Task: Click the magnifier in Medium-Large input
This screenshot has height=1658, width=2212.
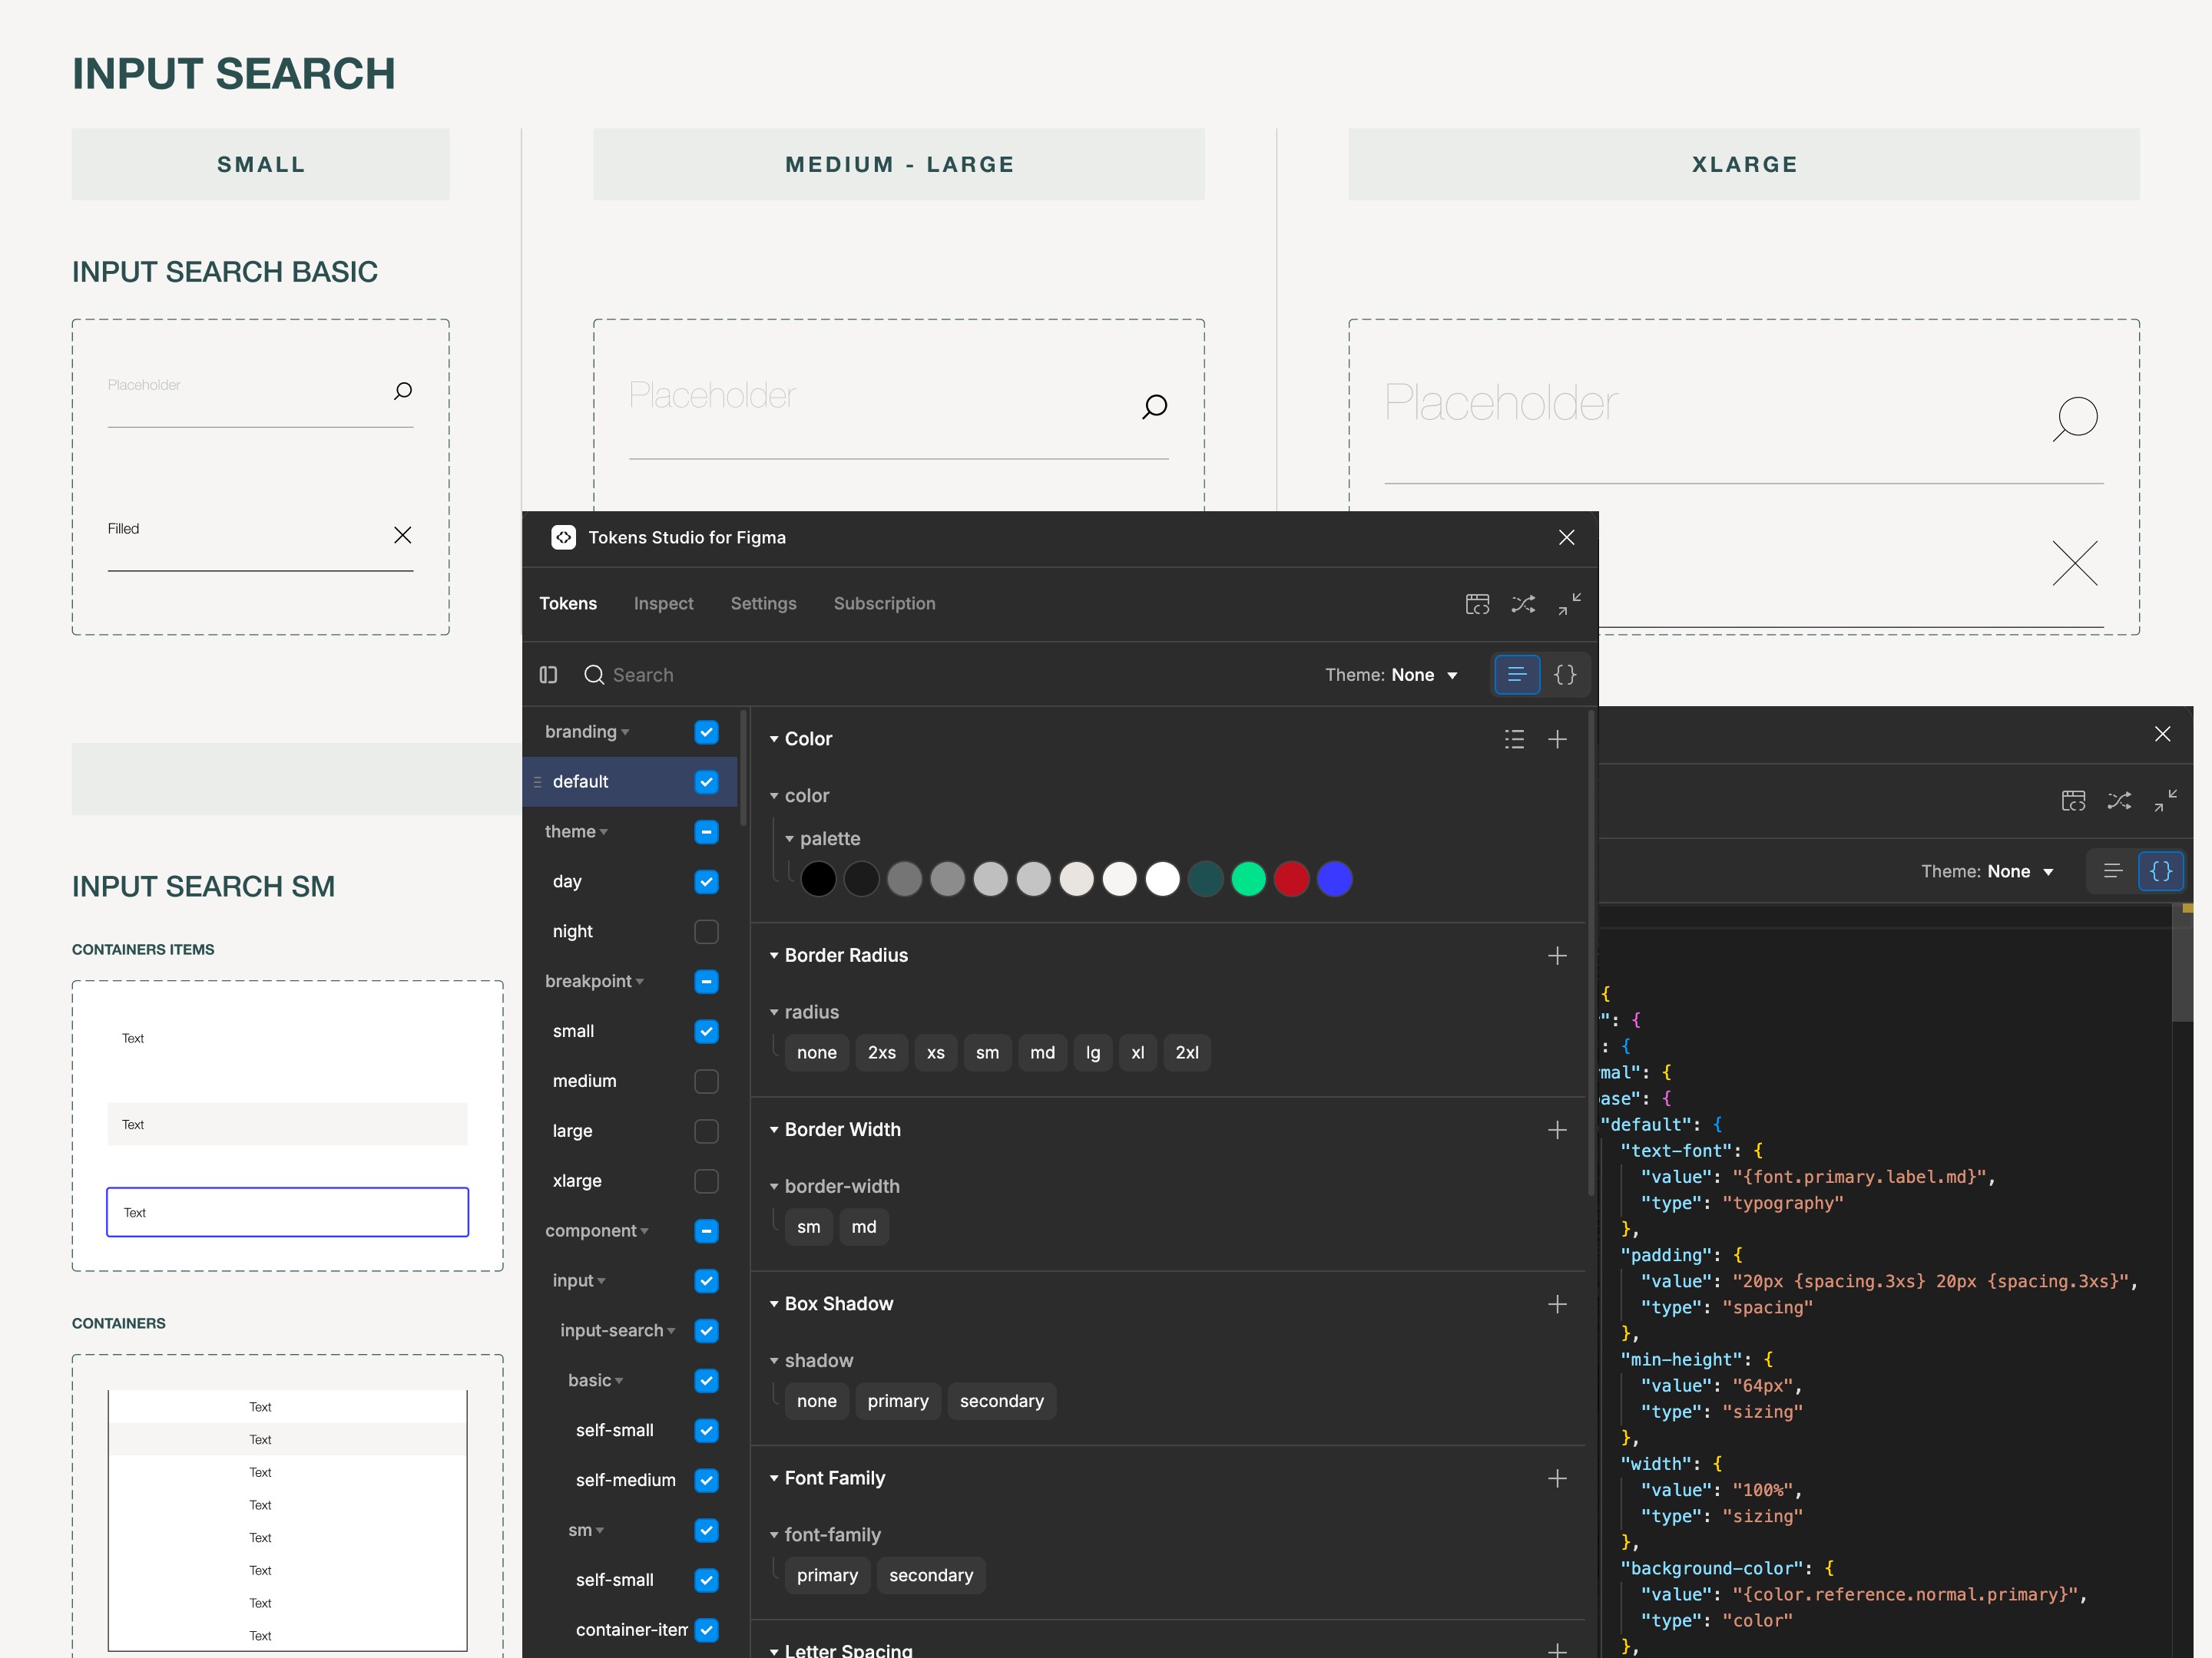Action: pyautogui.click(x=1154, y=407)
